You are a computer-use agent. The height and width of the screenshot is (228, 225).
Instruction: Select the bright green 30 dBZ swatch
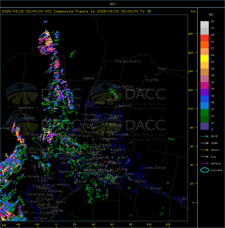click(x=204, y=113)
